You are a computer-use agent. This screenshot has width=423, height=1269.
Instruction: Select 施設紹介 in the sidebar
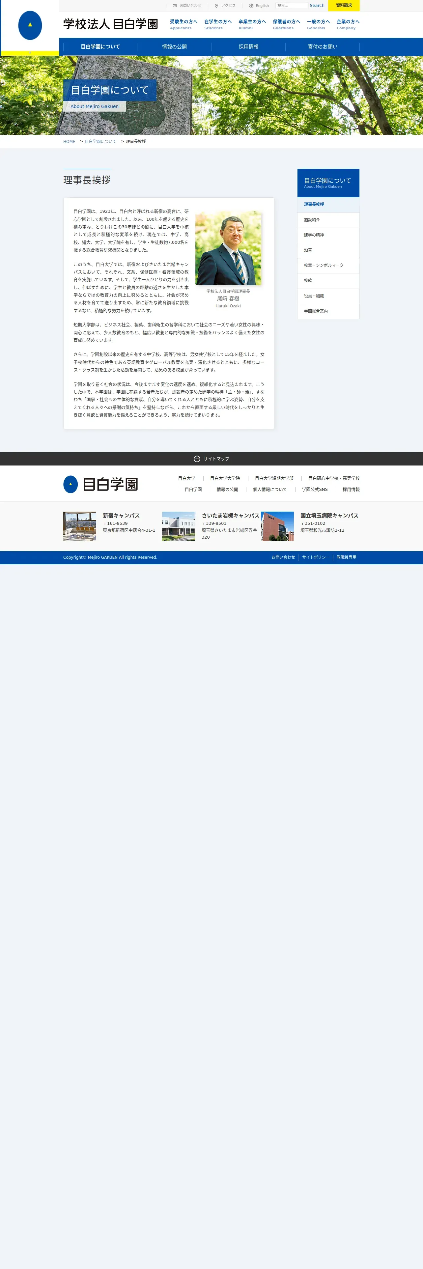[x=328, y=220]
